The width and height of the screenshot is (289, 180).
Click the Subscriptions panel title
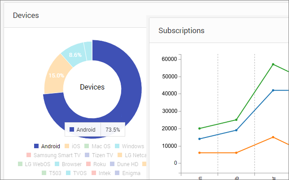coord(181,30)
